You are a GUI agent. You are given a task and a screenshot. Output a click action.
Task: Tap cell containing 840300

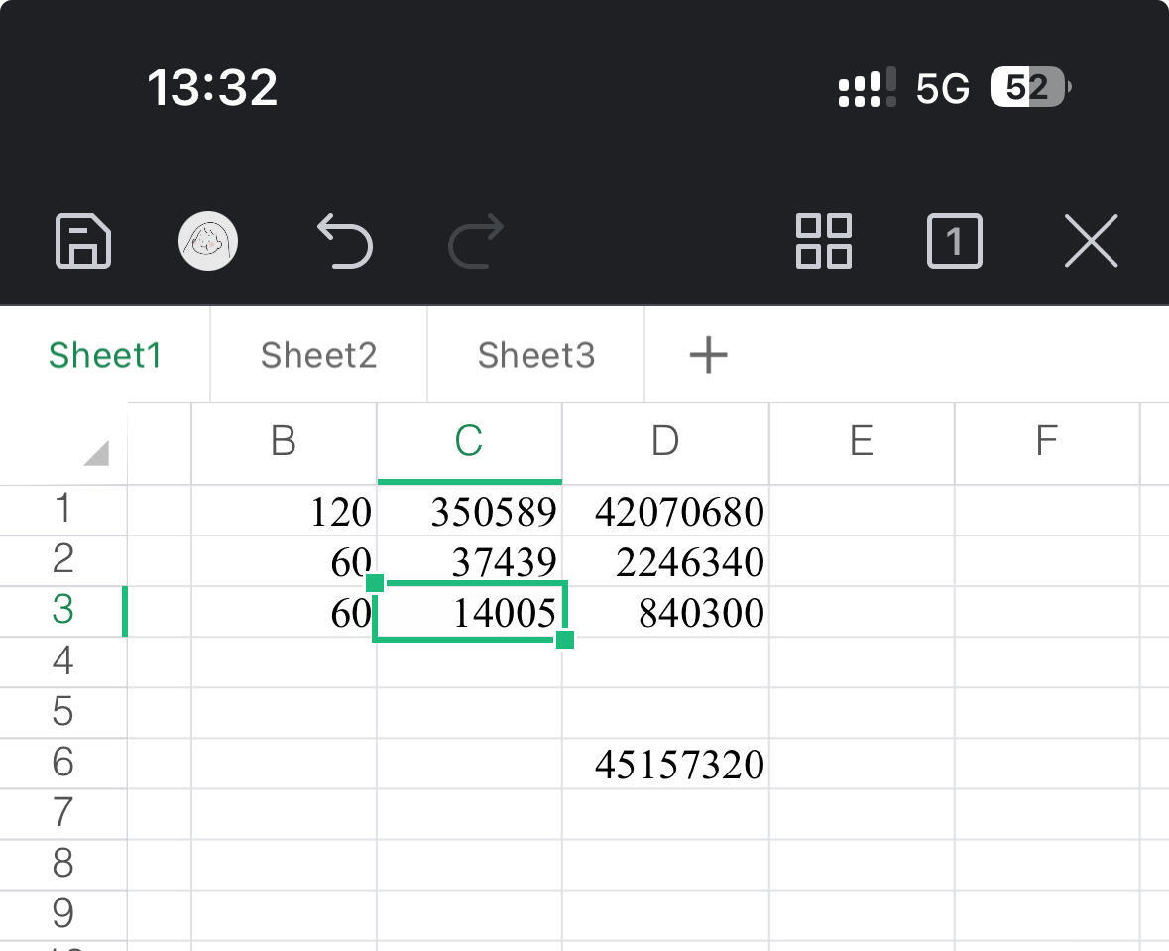click(x=665, y=612)
